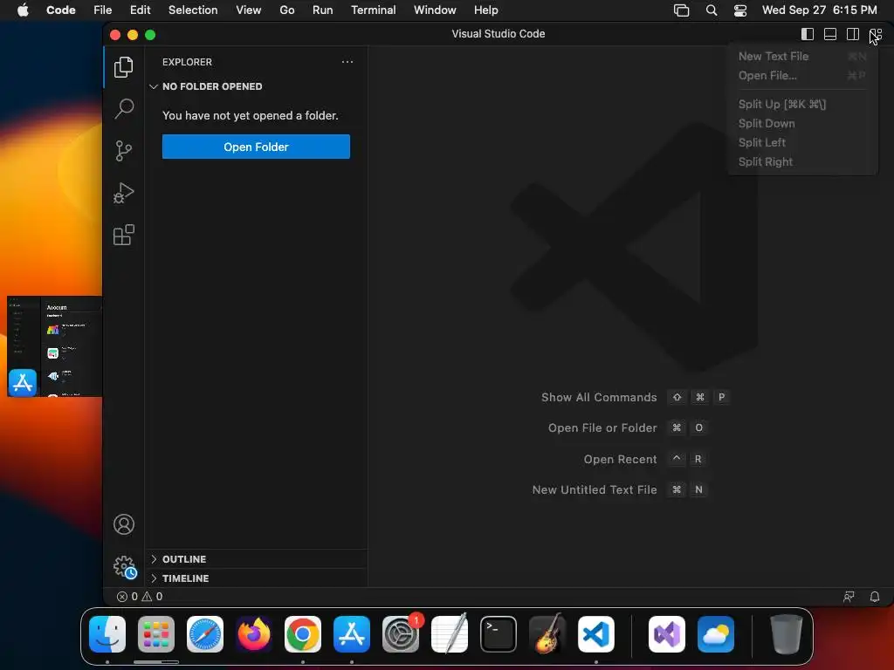
Task: Open notifications bell in status bar
Action: pos(874,597)
